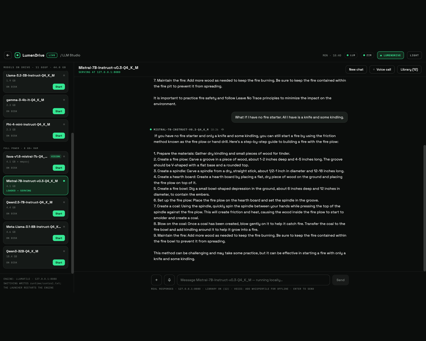Viewport: 426px width, 341px height.
Task: Click the Meta-Llama-3.1-8B-Instruct model name
Action: pos(33,227)
